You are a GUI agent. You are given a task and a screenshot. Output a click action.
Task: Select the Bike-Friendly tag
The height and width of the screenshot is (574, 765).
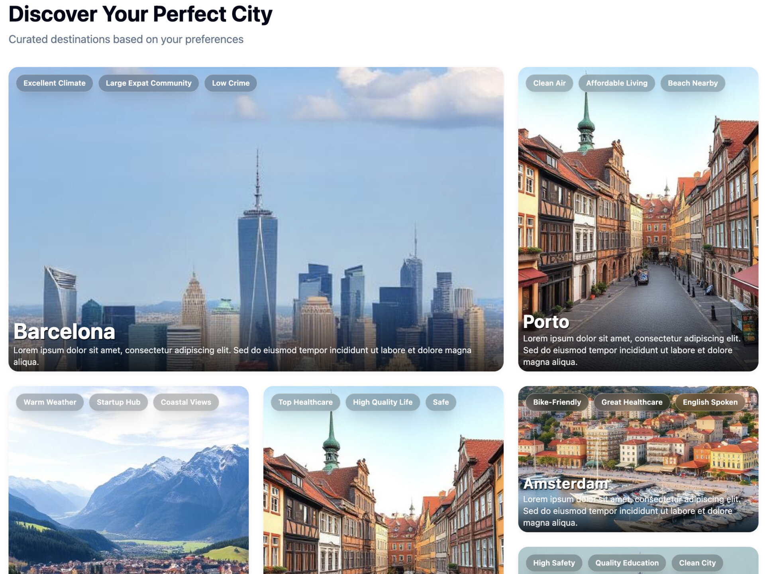tap(557, 402)
